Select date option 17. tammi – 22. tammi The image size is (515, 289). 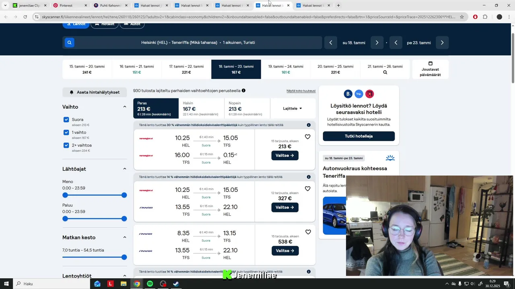(x=186, y=69)
